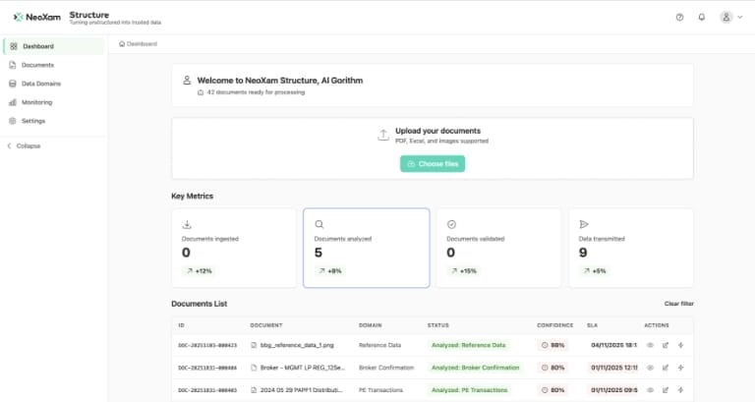The height and width of the screenshot is (402, 755).
Task: Open the Monitoring page
Action: click(x=37, y=102)
